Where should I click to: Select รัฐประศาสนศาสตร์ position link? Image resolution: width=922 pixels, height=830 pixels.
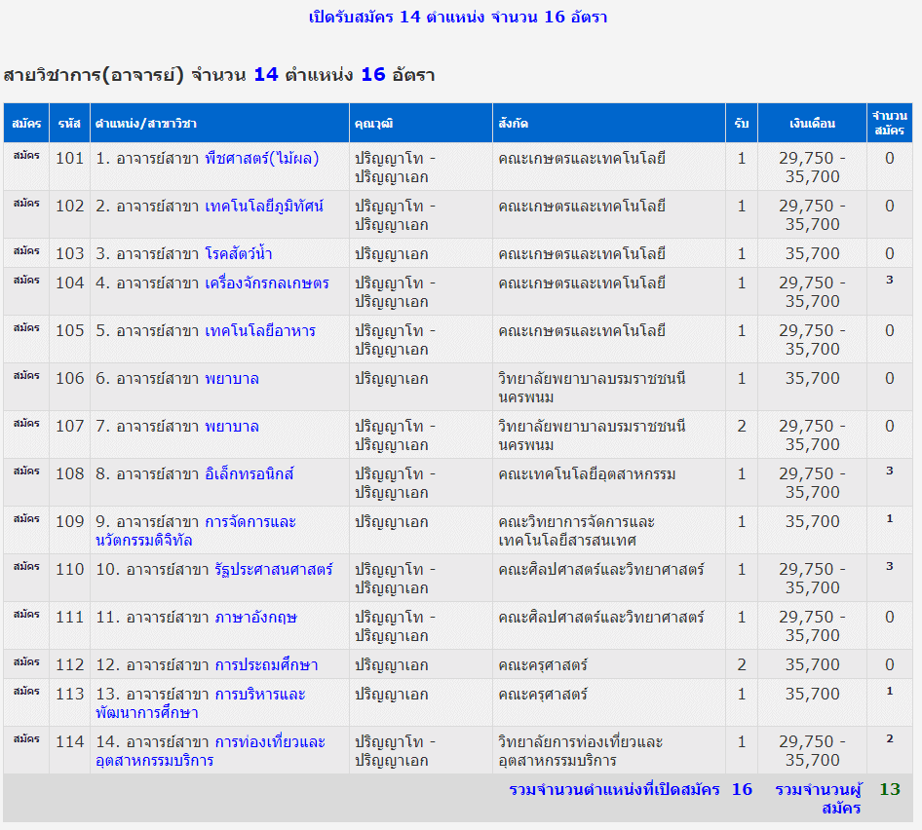274,569
